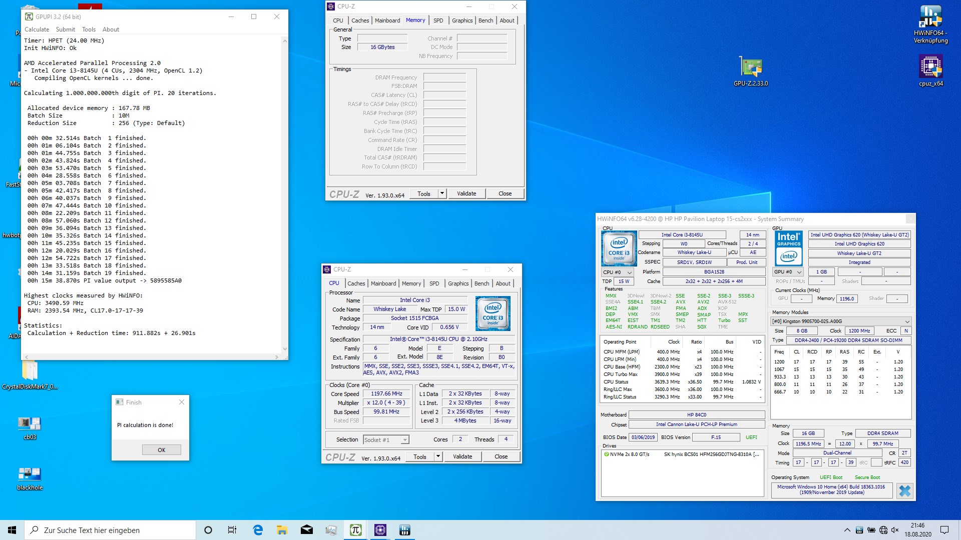This screenshot has height=540, width=961.
Task: Click Validate in the lower CPU-Z window
Action: (462, 456)
